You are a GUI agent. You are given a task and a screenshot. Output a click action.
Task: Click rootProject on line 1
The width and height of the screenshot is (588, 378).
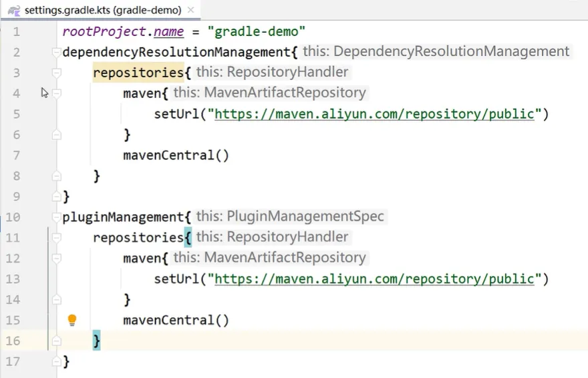(x=104, y=31)
